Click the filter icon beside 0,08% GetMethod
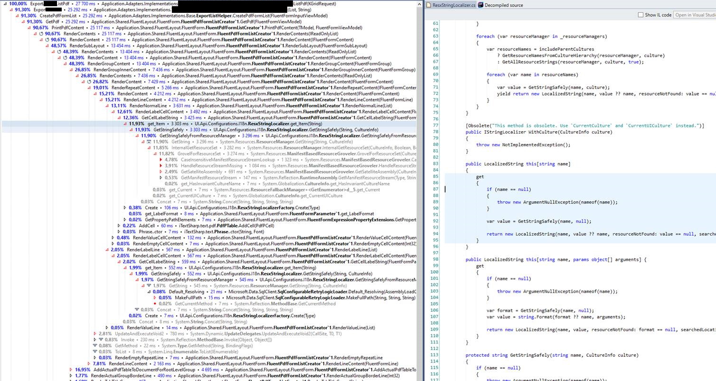Viewport: 716px width, 381px height. (x=95, y=346)
